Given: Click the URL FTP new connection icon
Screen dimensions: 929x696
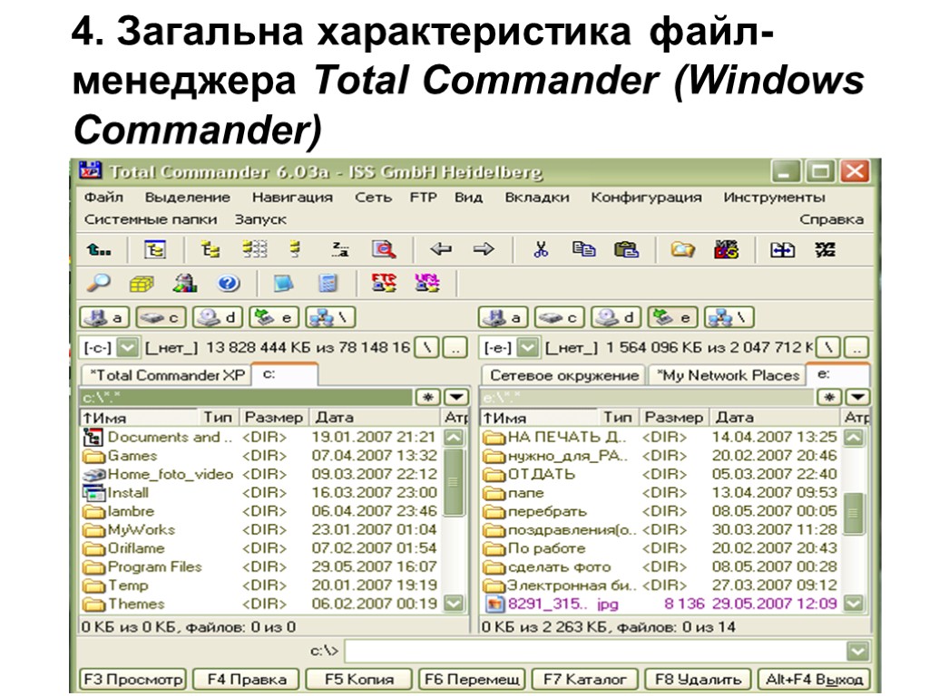Looking at the screenshot, I should point(426,283).
